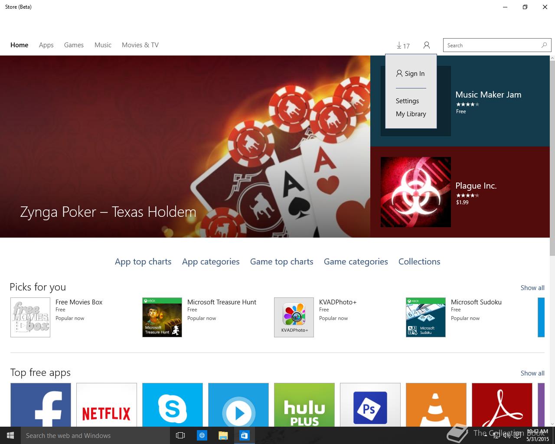The height and width of the screenshot is (444, 555).
Task: Click the Search the web and Windows box
Action: coord(95,435)
